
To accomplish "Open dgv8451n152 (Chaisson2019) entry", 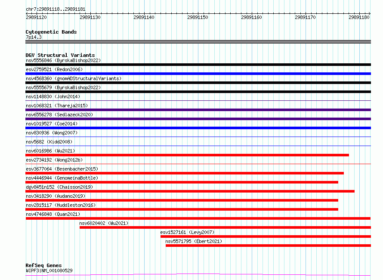I will pos(59,187).
